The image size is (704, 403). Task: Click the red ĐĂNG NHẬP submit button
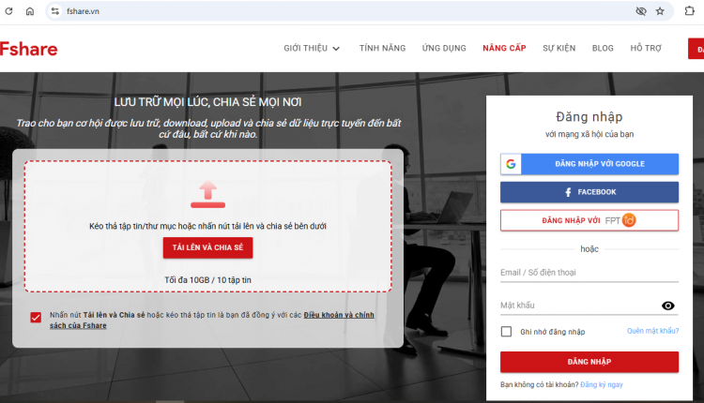589,362
